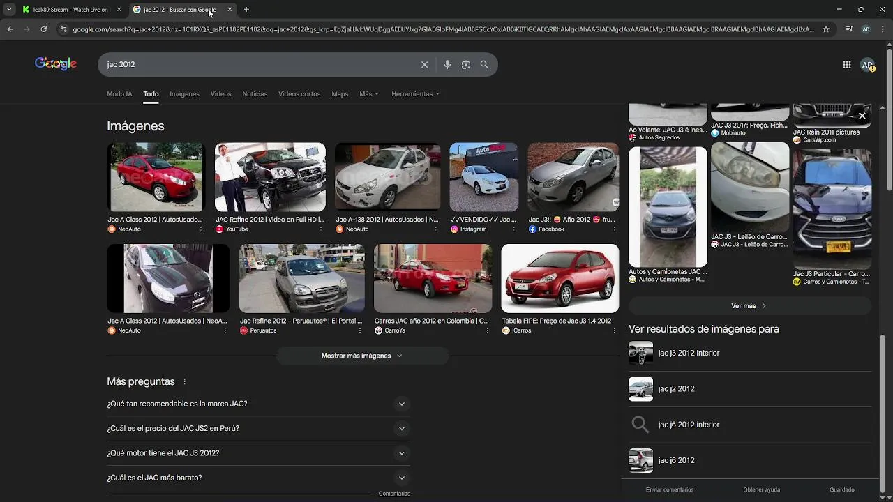
Task: Reload the page
Action: [43, 29]
